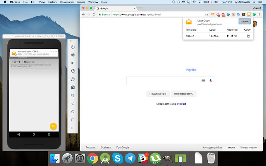
Task: Log out of Lazy Copy
Action: (x=244, y=21)
